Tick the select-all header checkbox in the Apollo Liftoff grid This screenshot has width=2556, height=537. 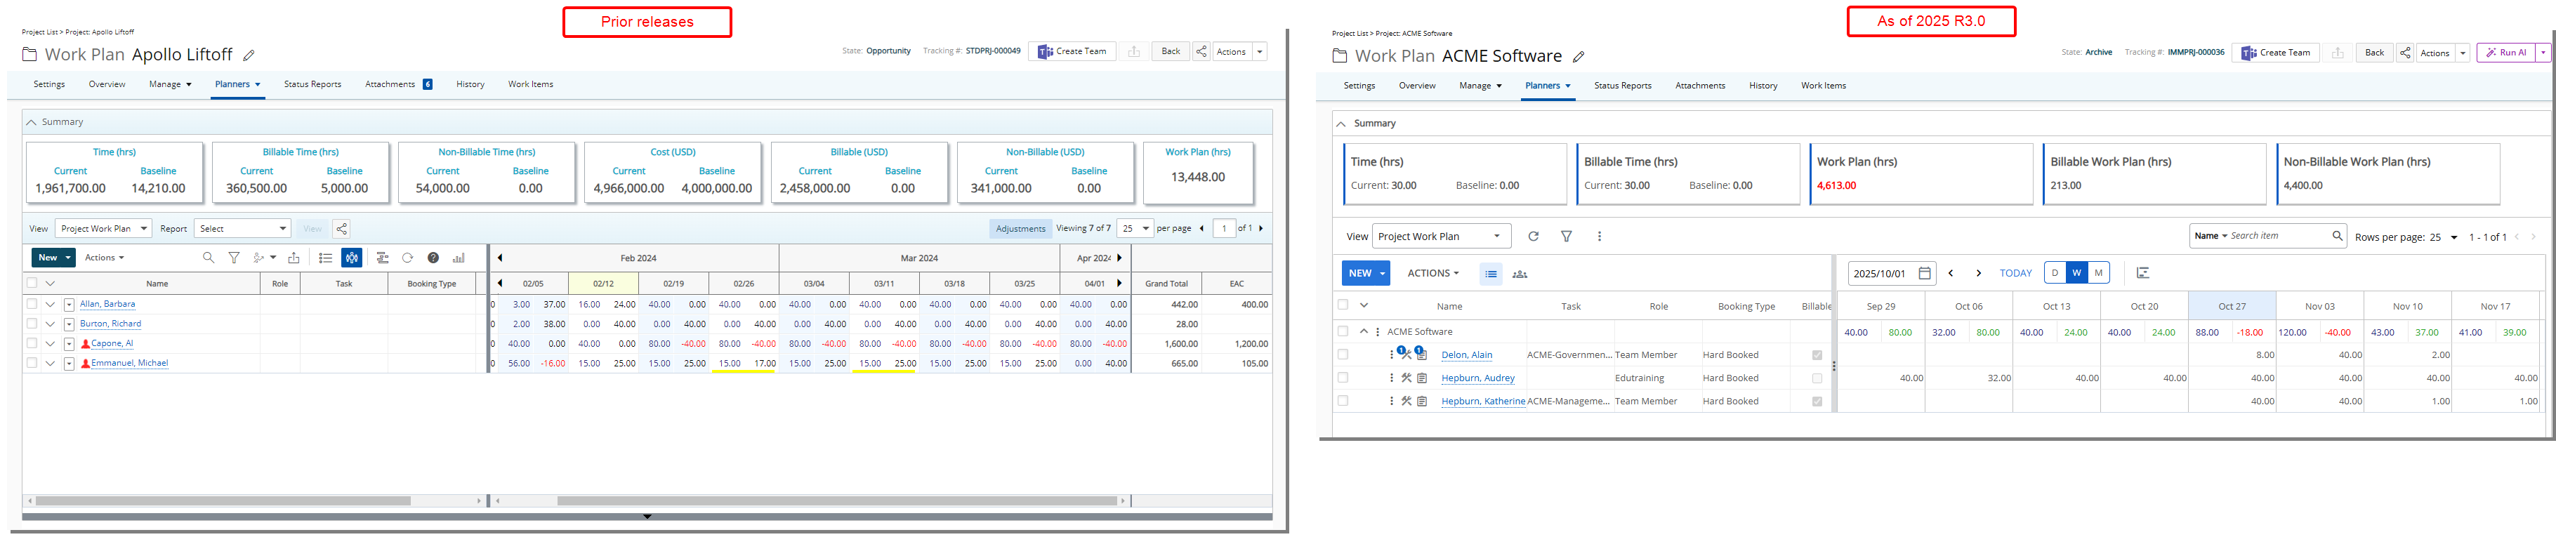coord(32,283)
